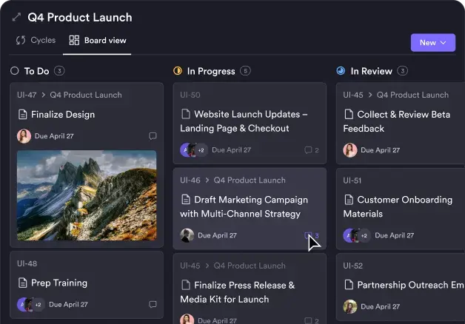465x324 pixels.
Task: Open the Collect & Review Beta Feedback task
Action: (403, 121)
